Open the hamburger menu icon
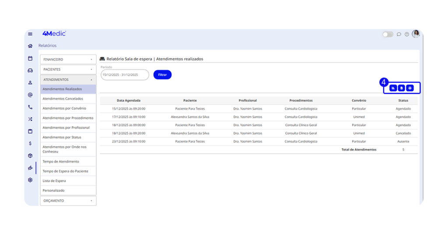Screen dimensions: 448x235 30,34
